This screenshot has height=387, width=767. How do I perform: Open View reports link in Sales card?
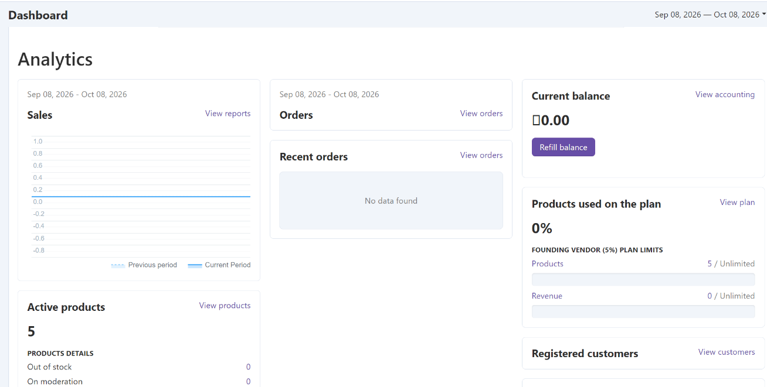(x=228, y=114)
